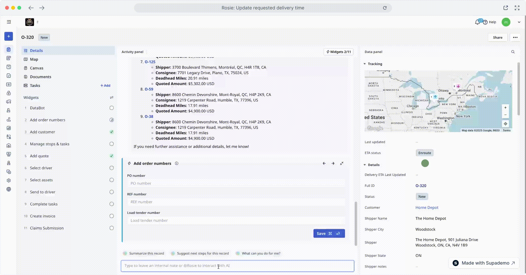Open the three-dot more options menu
The height and width of the screenshot is (275, 526).
pos(515,37)
